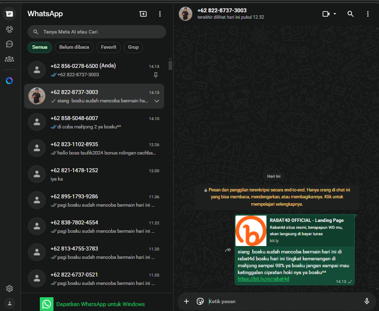Click the attach plus icon
The height and width of the screenshot is (311, 379).
pos(186,301)
